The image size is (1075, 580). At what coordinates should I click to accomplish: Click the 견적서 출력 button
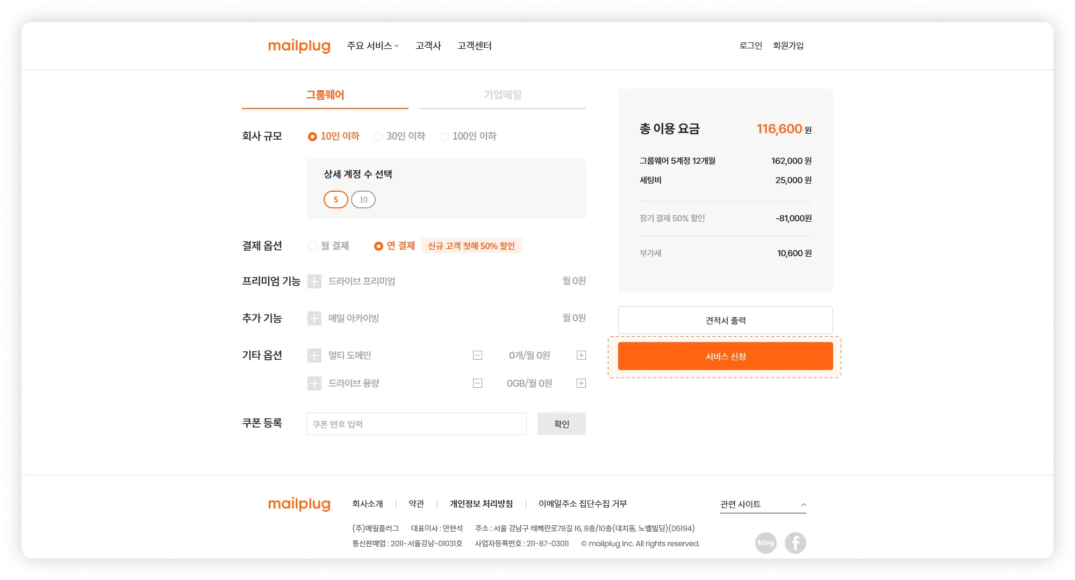click(x=725, y=321)
